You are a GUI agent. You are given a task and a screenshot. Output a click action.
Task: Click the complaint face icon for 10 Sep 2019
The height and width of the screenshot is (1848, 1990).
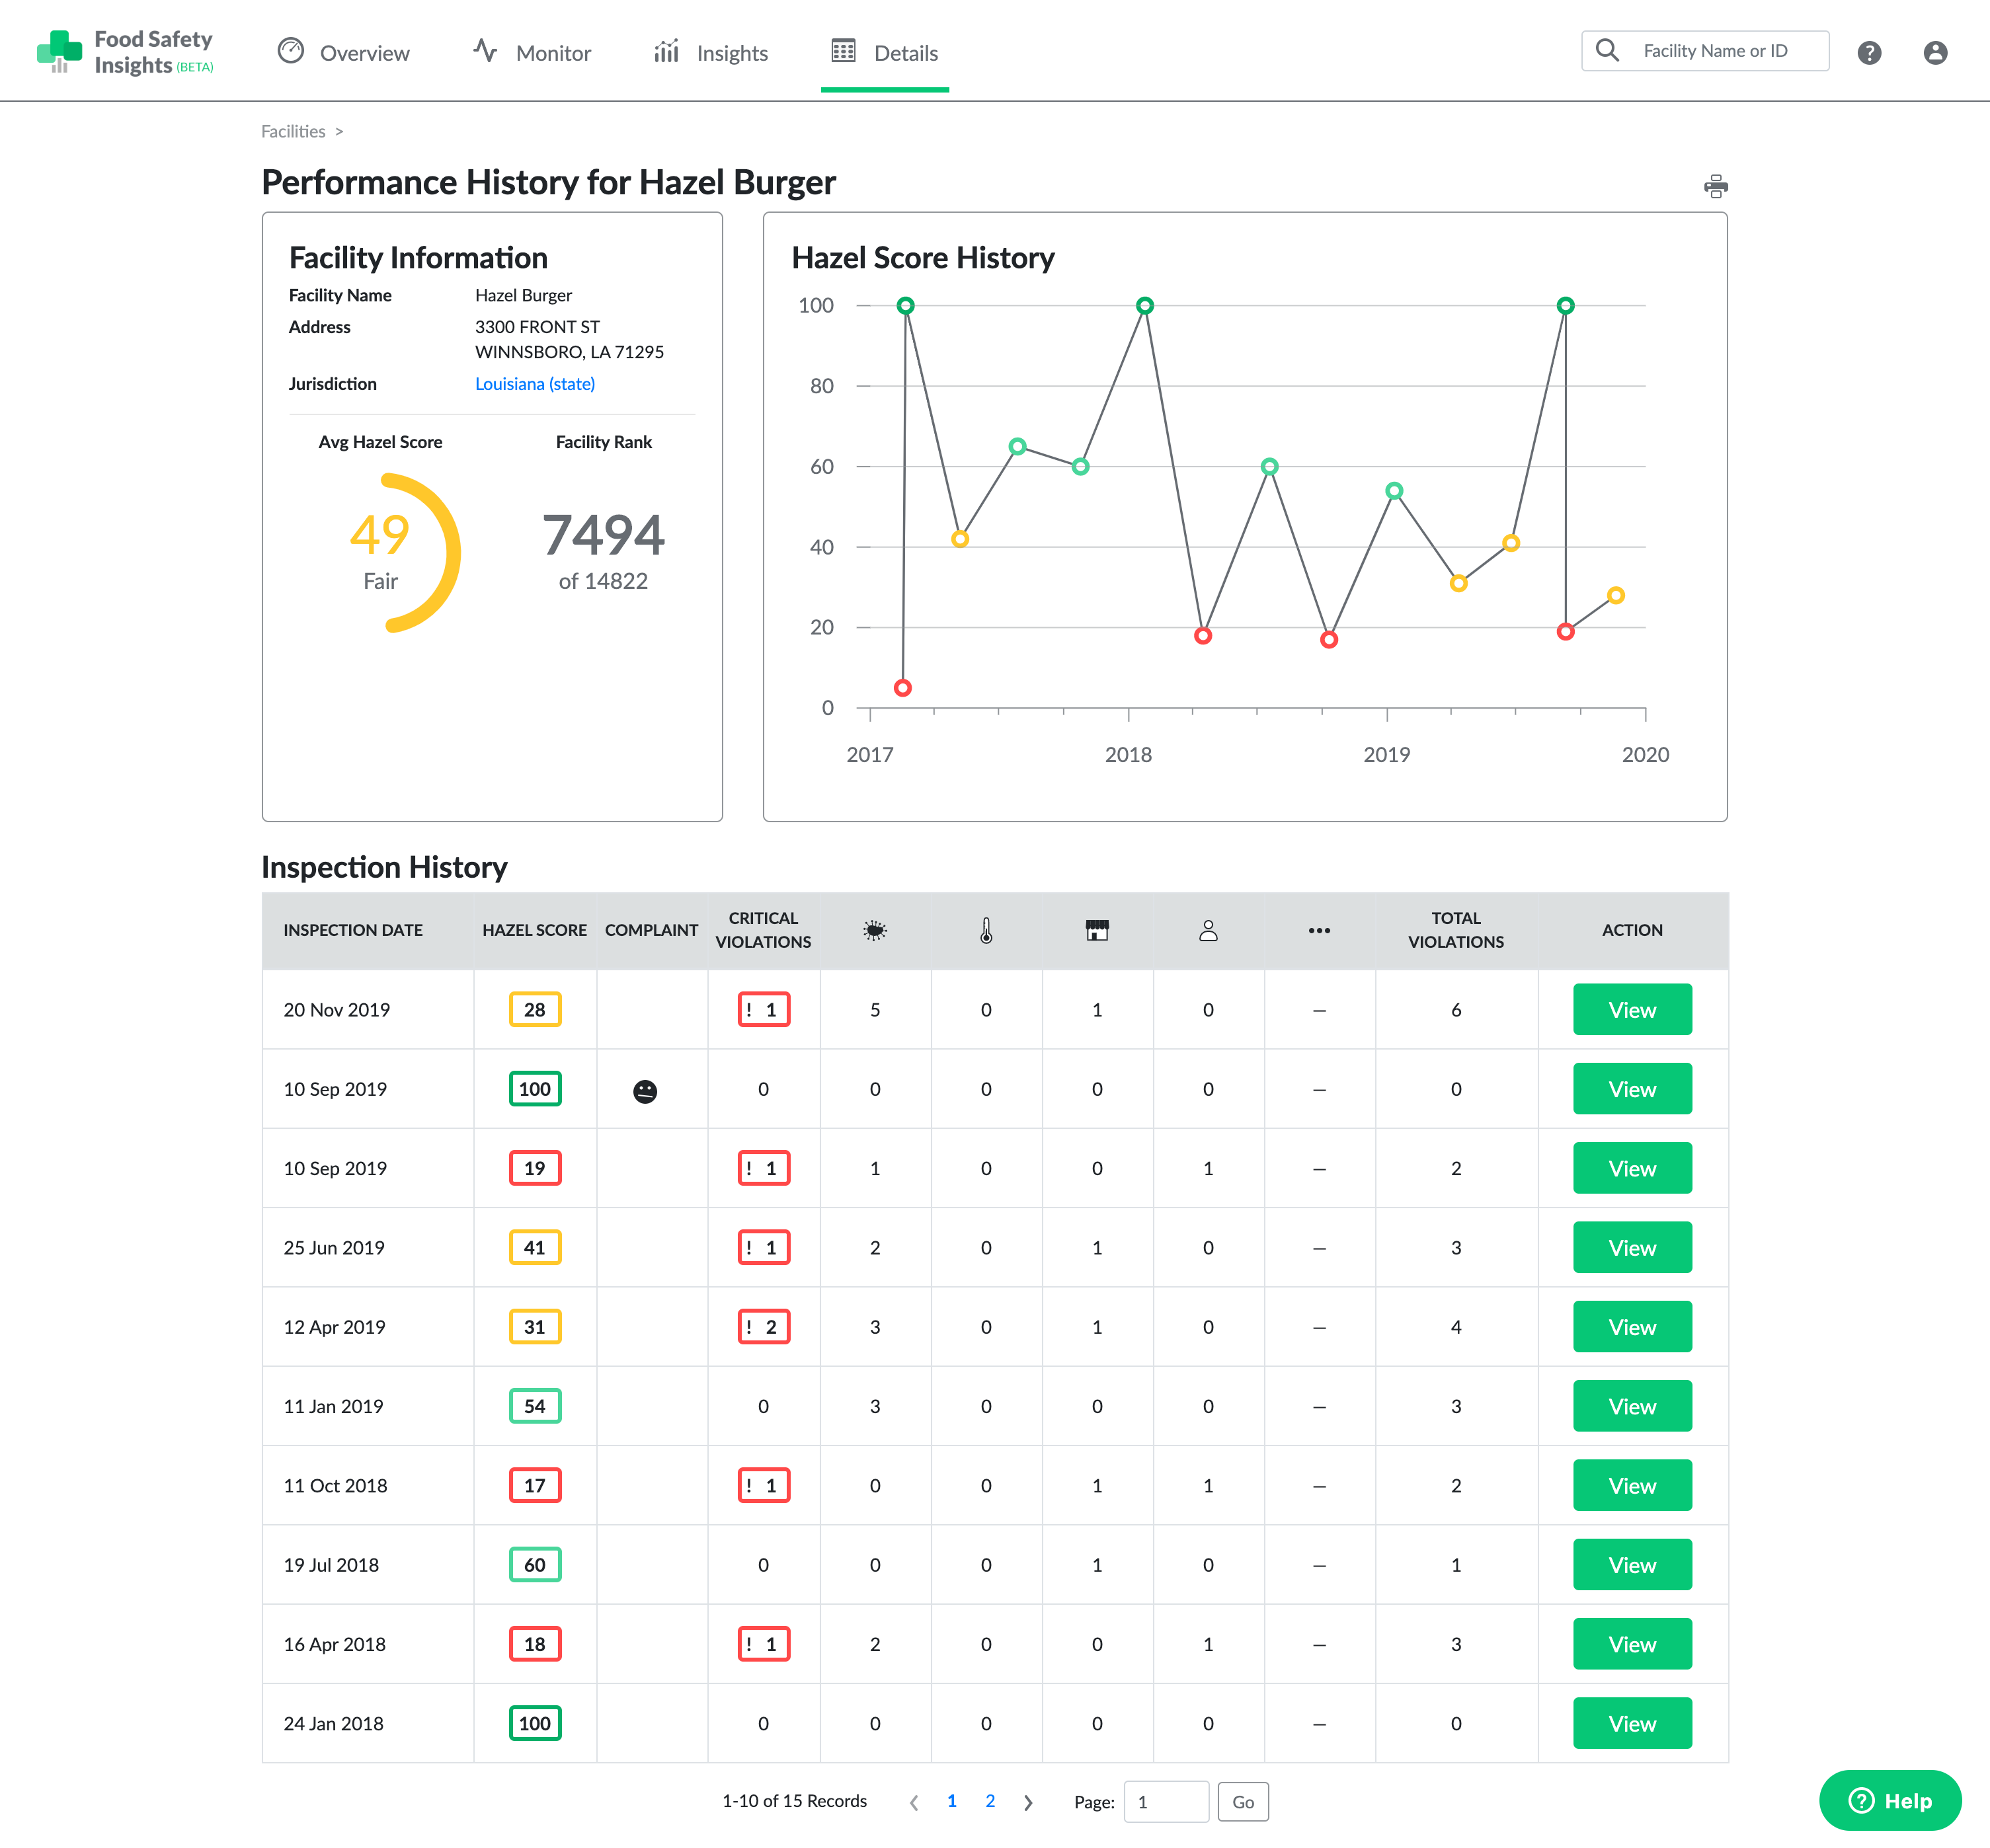pos(645,1091)
